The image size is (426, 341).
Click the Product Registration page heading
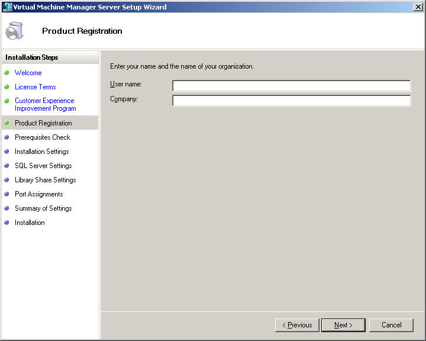click(x=82, y=31)
